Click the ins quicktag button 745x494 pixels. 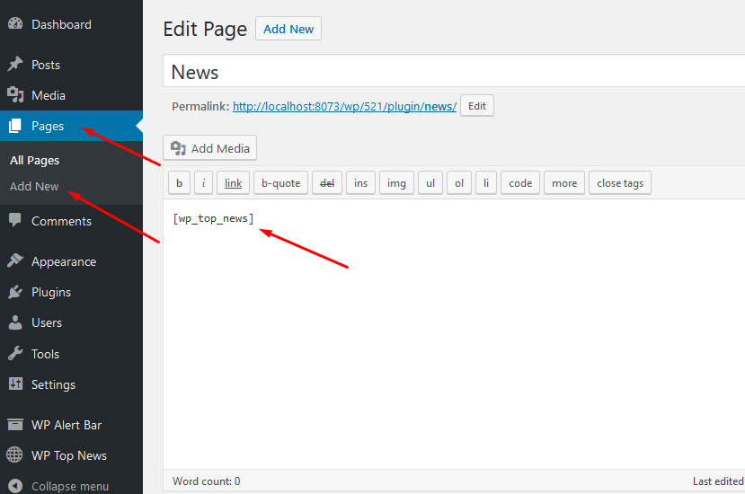[x=360, y=183]
